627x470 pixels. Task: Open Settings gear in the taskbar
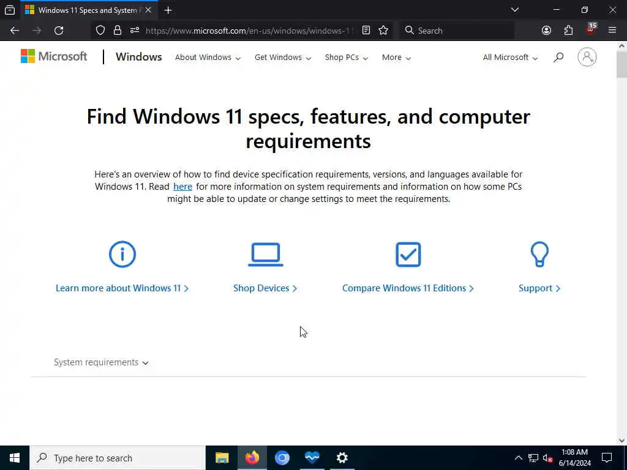(x=342, y=458)
